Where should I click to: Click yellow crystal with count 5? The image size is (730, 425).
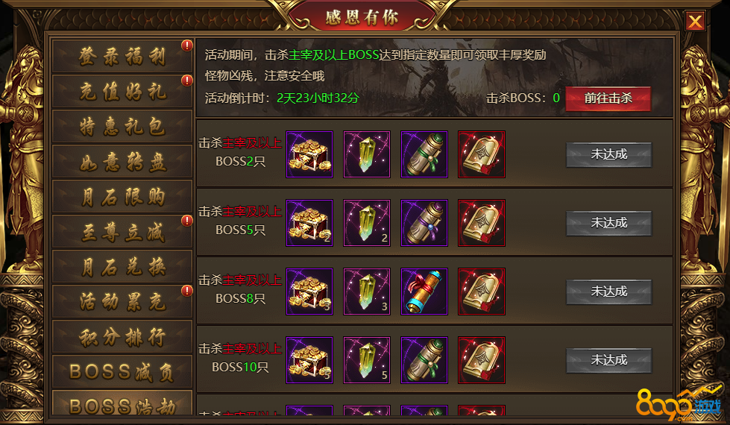[x=366, y=360]
